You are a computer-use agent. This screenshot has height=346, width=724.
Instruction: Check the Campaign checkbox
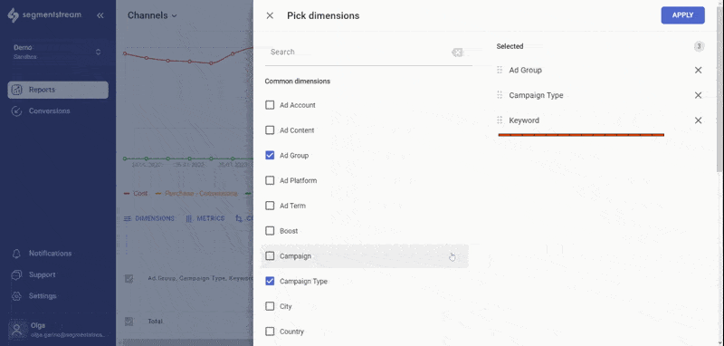tap(270, 256)
